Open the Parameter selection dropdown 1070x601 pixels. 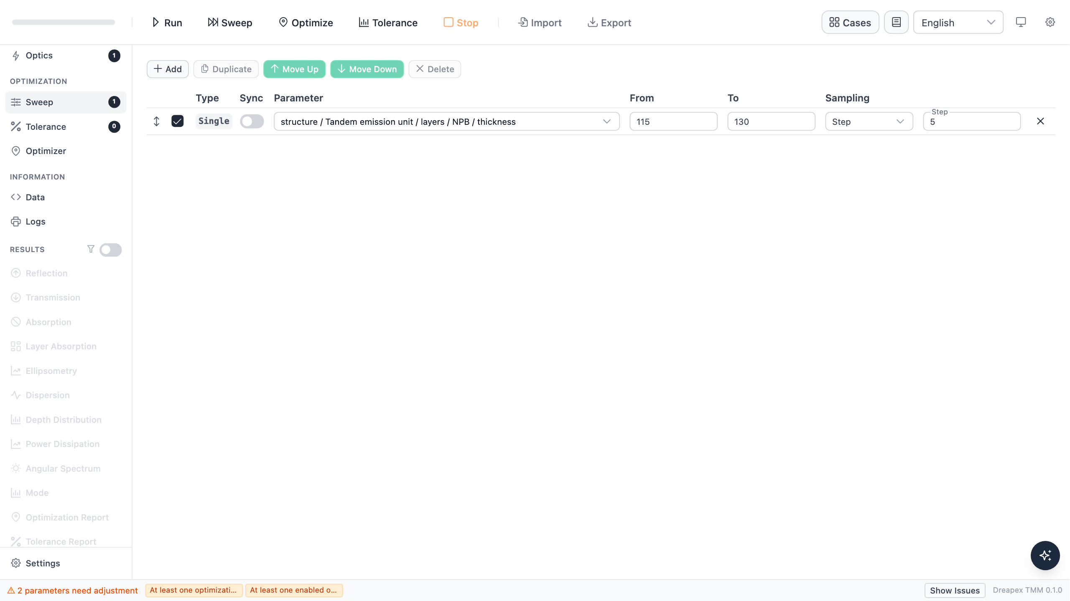click(446, 121)
